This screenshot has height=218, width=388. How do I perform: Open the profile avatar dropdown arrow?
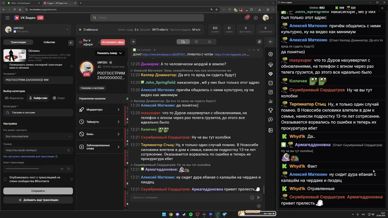click(x=271, y=18)
